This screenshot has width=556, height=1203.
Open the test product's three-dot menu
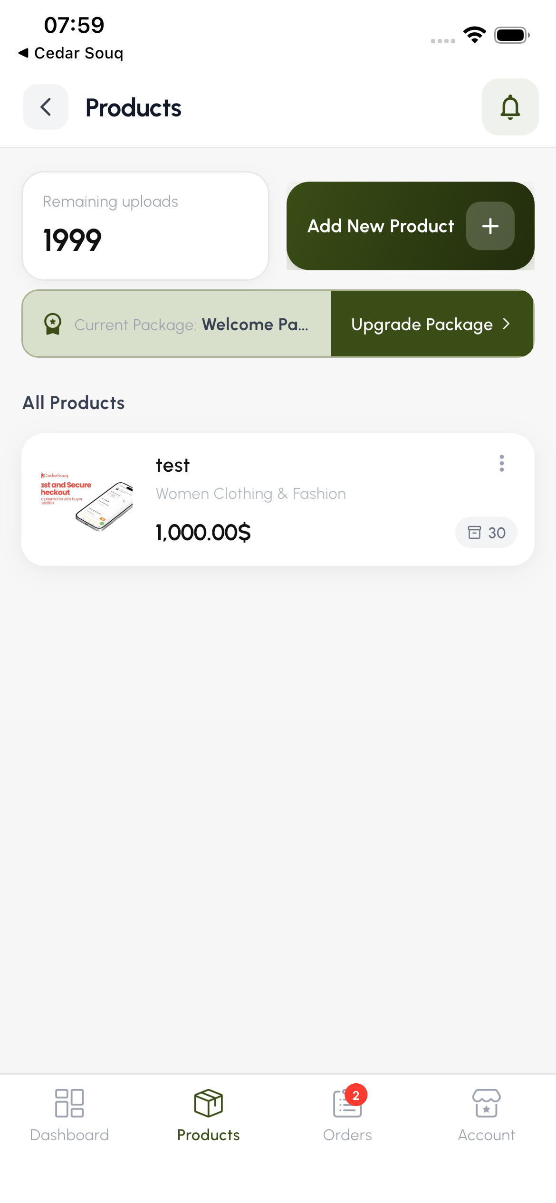tap(501, 463)
